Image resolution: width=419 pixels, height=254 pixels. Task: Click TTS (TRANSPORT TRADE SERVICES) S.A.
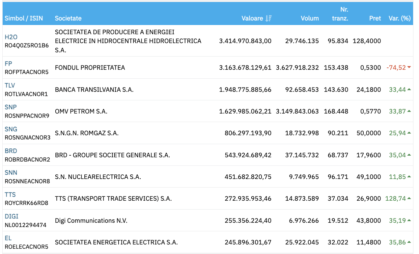[113, 199]
